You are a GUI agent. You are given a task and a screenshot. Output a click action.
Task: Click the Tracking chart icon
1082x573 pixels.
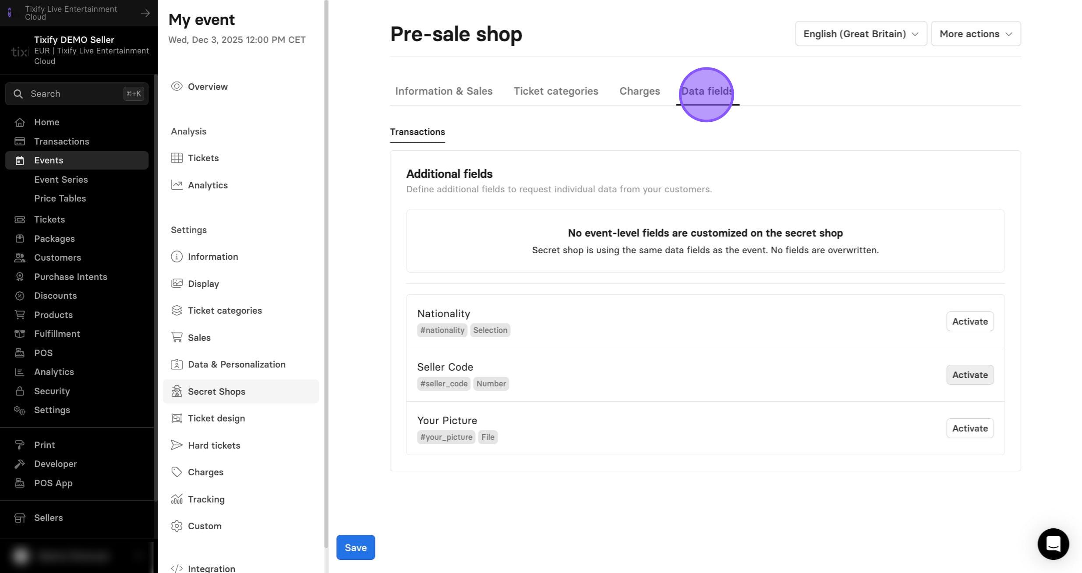177,499
